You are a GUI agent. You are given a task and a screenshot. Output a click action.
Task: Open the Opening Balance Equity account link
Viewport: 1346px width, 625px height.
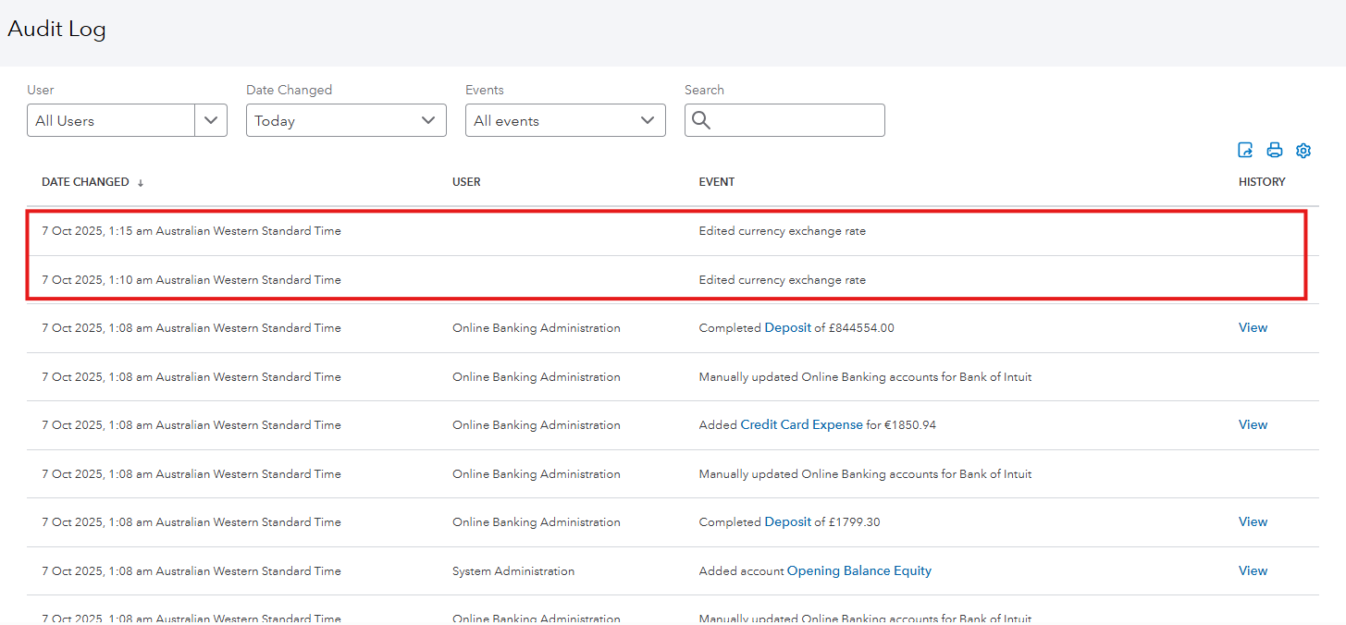[x=858, y=570]
